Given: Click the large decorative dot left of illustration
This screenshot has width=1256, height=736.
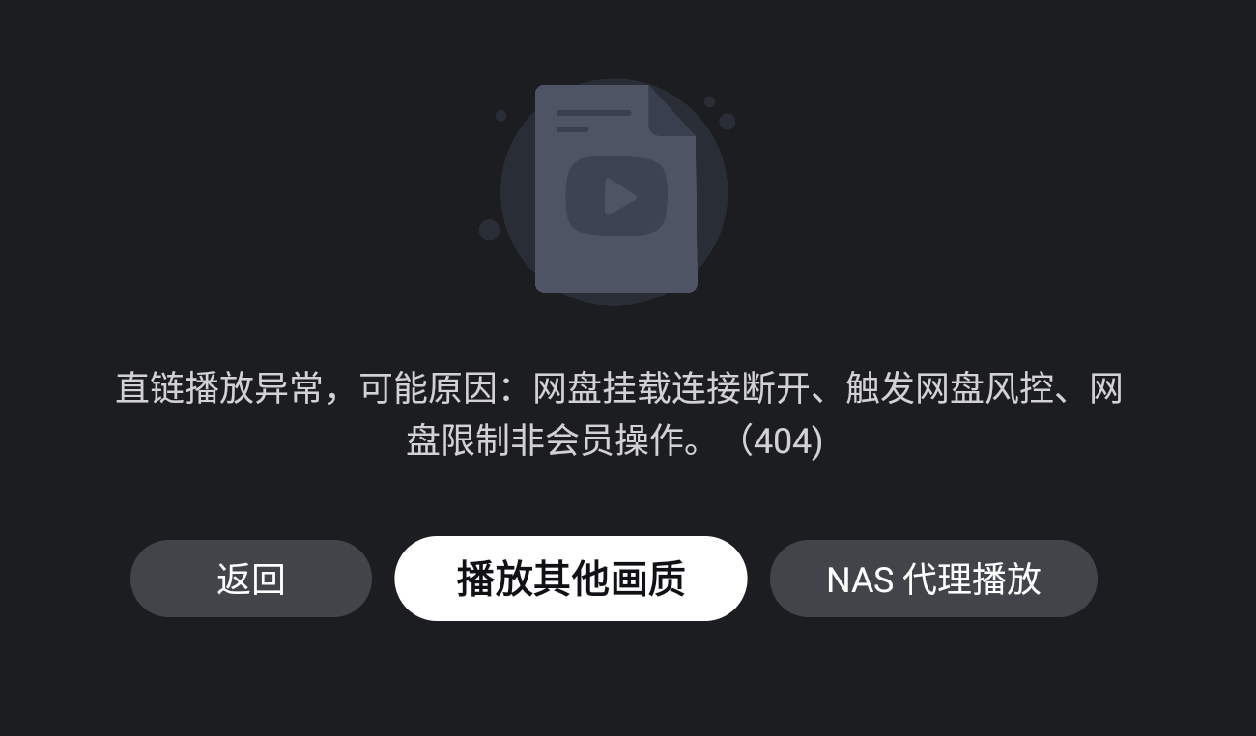Looking at the screenshot, I should click(x=490, y=230).
